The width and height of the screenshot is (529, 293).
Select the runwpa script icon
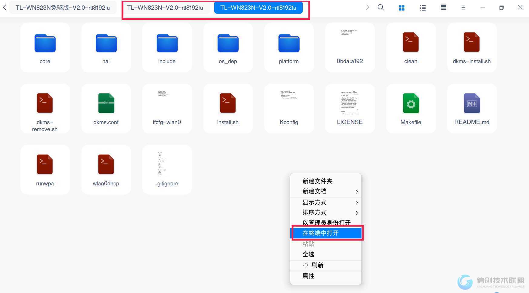click(x=45, y=164)
